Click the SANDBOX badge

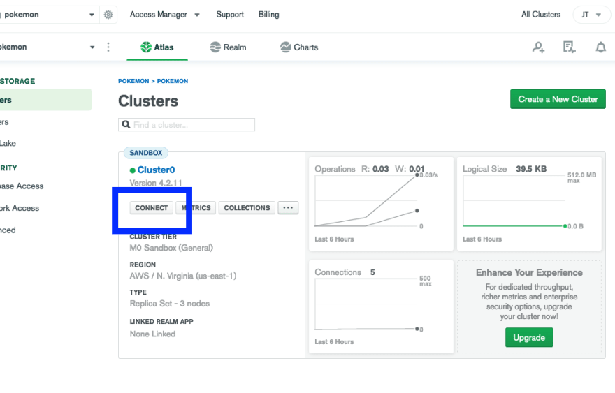(146, 153)
